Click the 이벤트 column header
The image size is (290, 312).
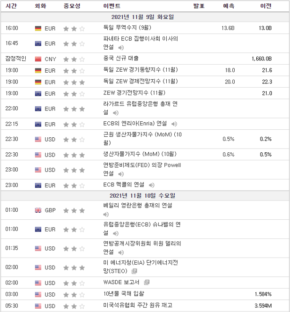pos(112,6)
